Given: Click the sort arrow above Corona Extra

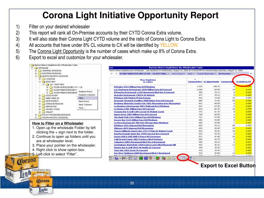Looking at the screenshot, I should 195,79.
